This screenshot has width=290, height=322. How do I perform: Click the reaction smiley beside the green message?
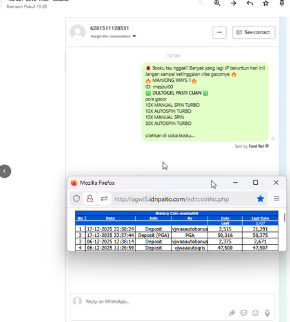click(273, 138)
